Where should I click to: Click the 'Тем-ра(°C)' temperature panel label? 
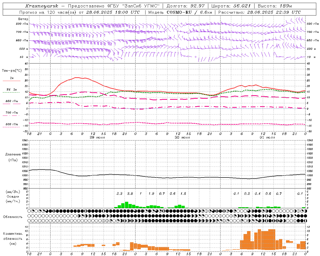pyautogui.click(x=12, y=70)
